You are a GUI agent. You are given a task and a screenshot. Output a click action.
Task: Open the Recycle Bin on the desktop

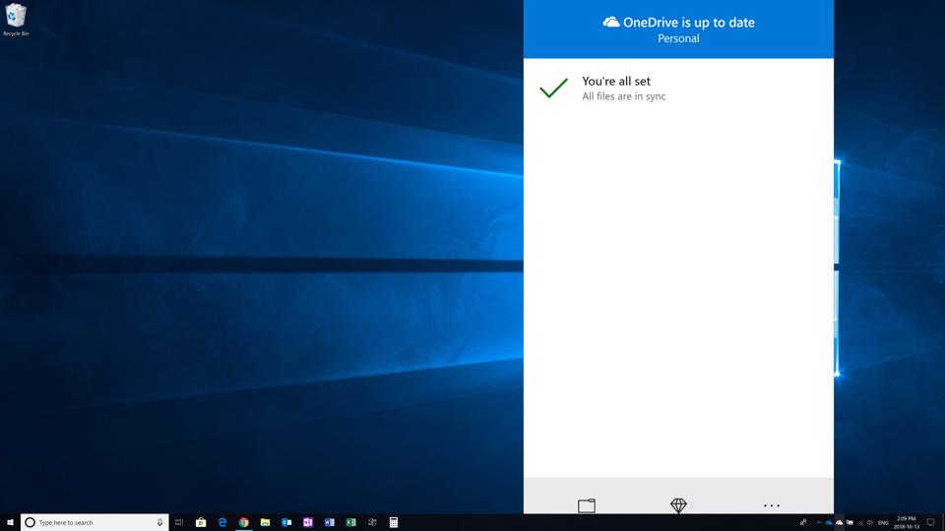16,20
